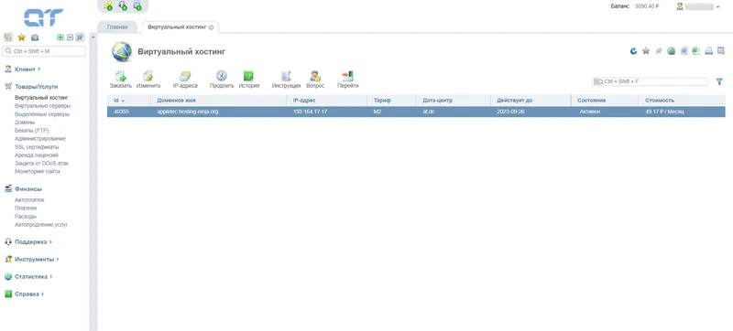
Task: Open SSL сертификаты menu item
Action: [x=37, y=147]
